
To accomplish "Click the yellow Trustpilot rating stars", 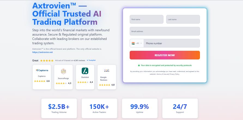I will click(x=47, y=61).
